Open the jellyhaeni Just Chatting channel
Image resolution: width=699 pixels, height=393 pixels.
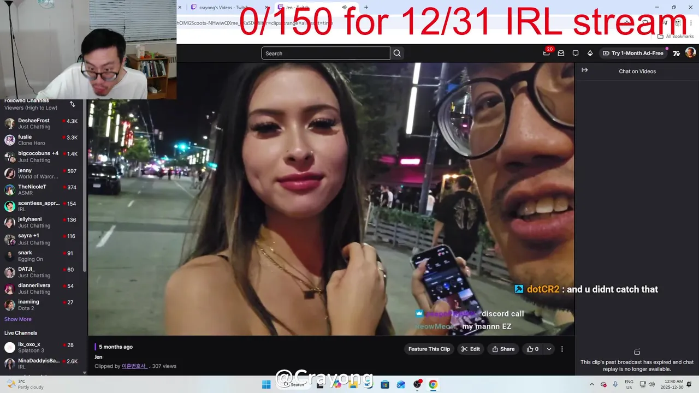43,222
